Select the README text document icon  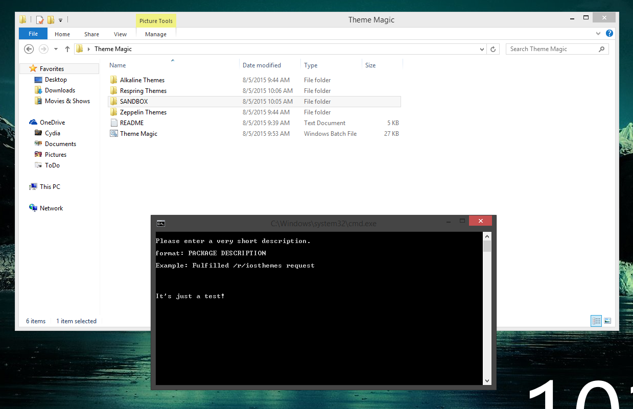click(x=114, y=123)
